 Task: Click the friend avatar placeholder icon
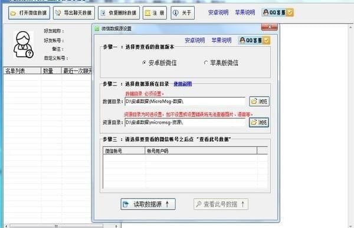(23, 45)
